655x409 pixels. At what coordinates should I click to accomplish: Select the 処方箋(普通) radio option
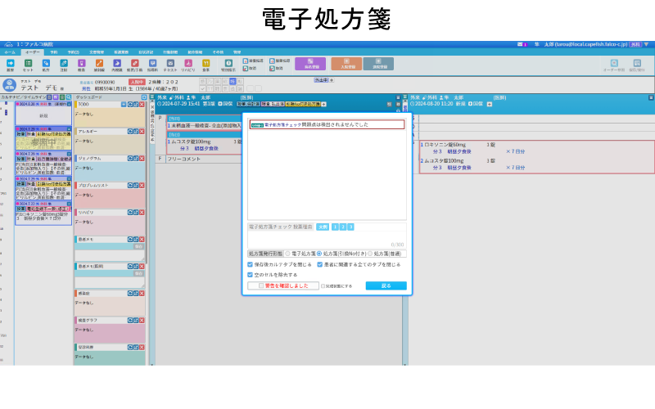370,254
